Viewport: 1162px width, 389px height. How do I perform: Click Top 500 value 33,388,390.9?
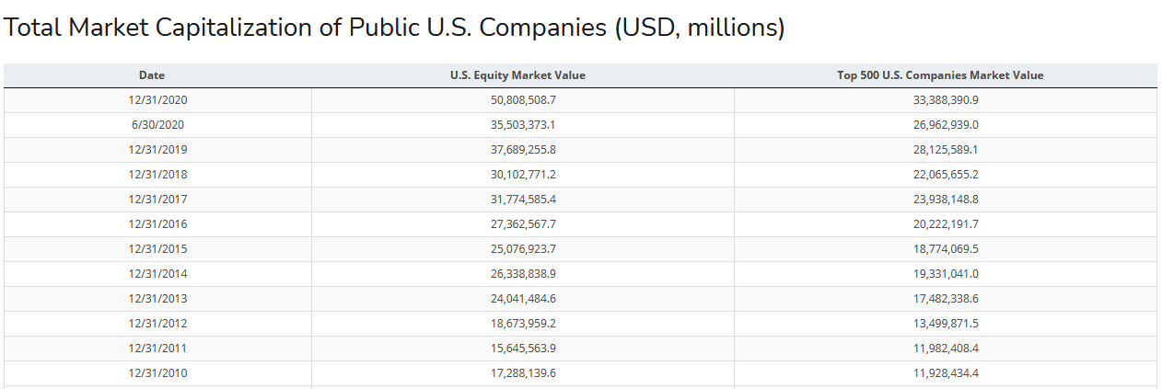click(946, 100)
